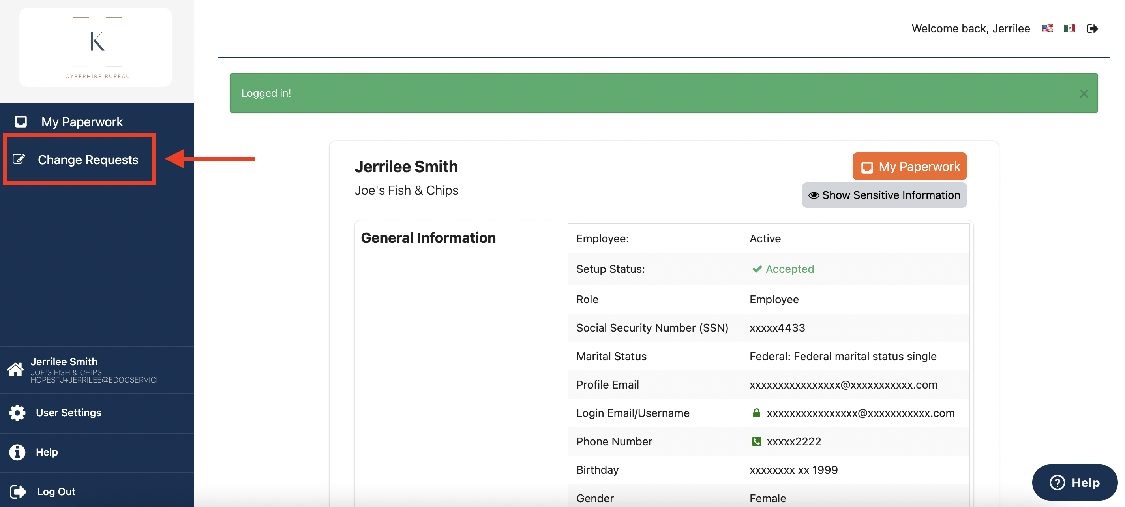Image resolution: width=1125 pixels, height=507 pixels.
Task: Click the logout icon at top right
Action: coord(1093,28)
